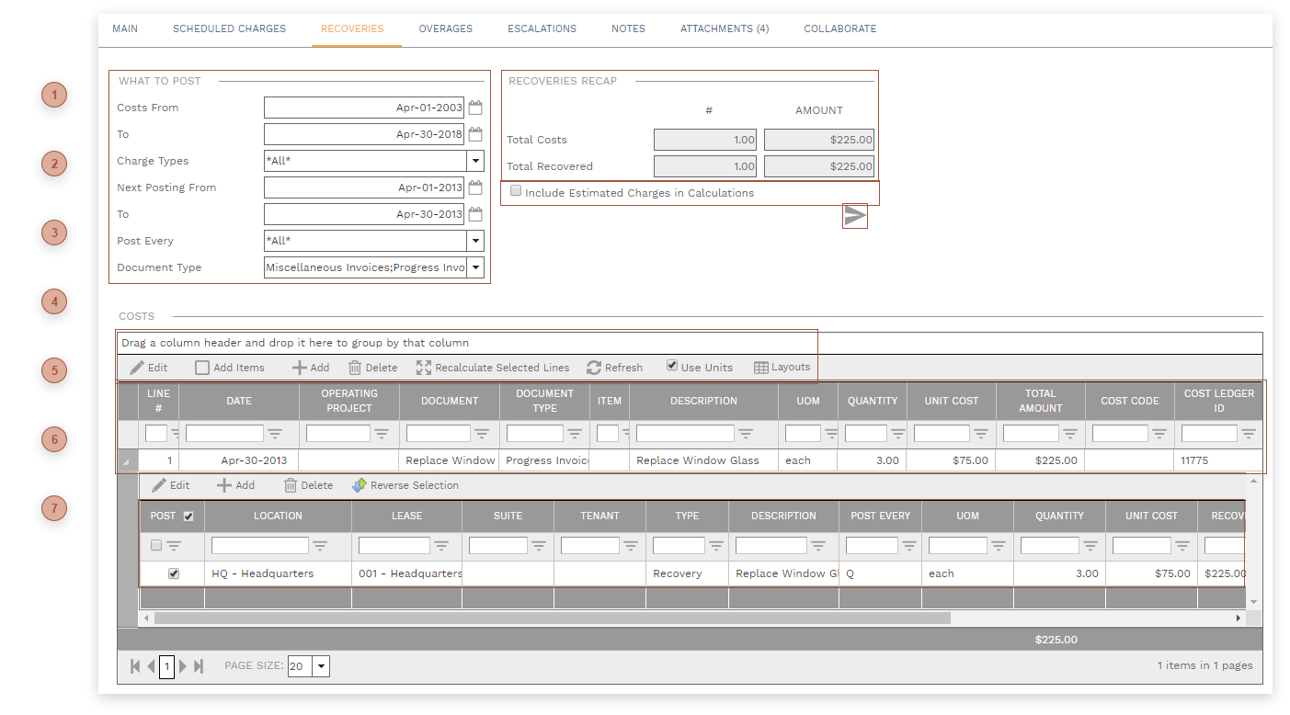Click the Description column filter field
This screenshot has width=1290, height=715.
click(x=685, y=434)
